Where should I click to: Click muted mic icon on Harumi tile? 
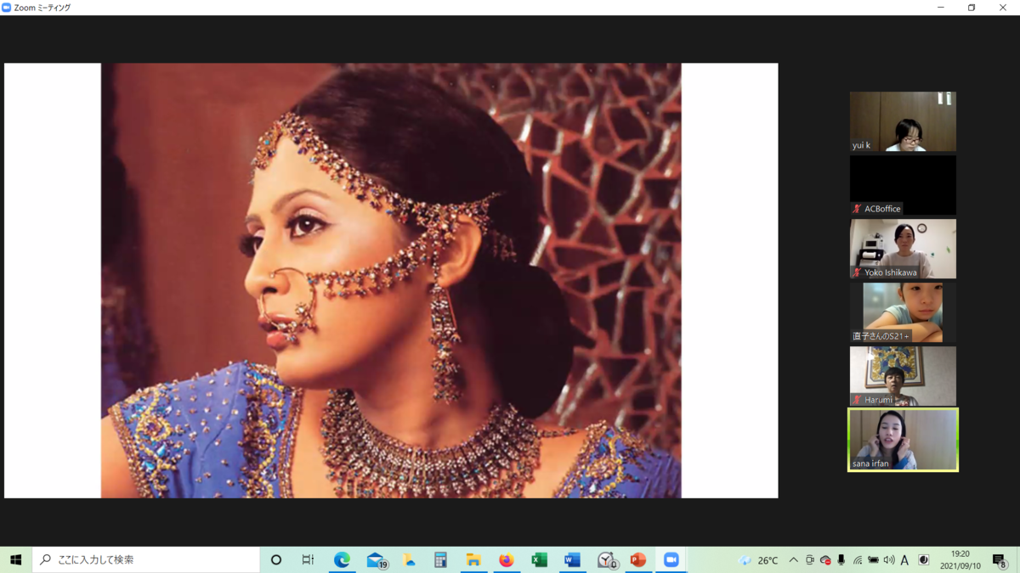(857, 400)
